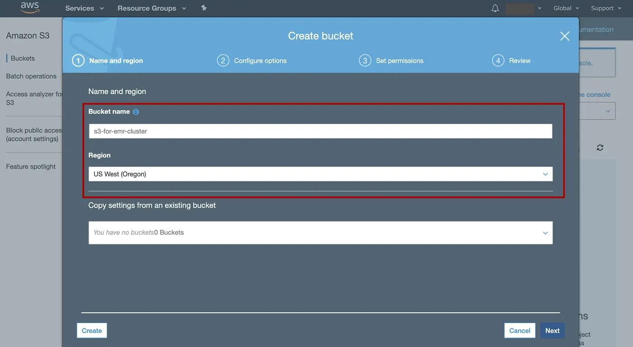Image resolution: width=633 pixels, height=347 pixels.
Task: Close the Create bucket dialog
Action: tap(565, 36)
